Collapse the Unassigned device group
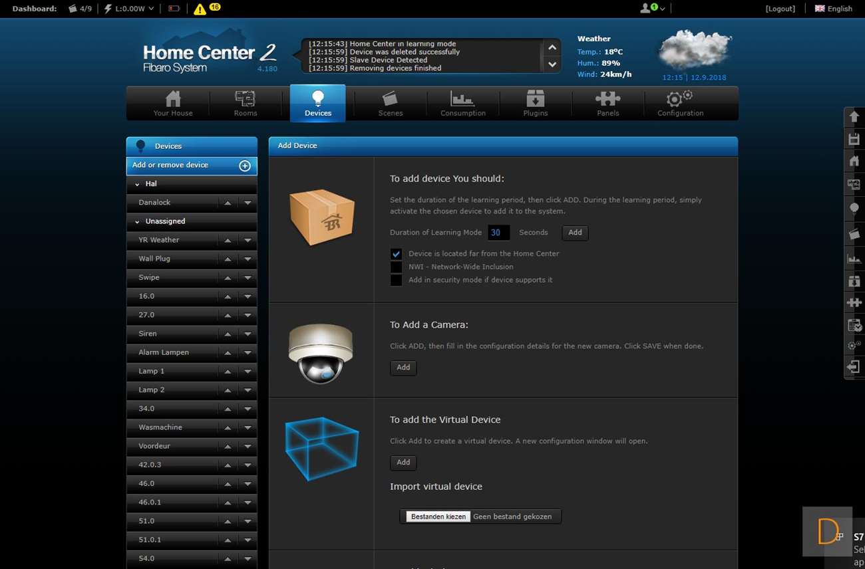865x569 pixels. pos(138,221)
